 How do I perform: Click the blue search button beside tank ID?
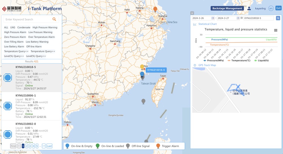pos(278,18)
